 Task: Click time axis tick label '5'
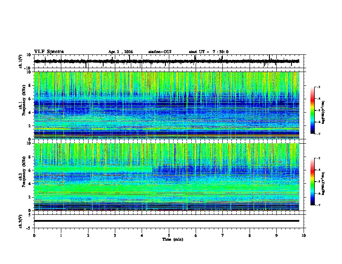(x=169, y=236)
